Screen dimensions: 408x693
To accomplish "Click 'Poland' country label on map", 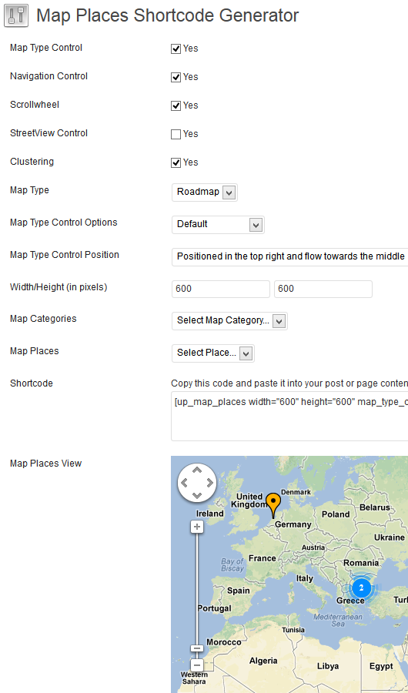I will tap(336, 514).
